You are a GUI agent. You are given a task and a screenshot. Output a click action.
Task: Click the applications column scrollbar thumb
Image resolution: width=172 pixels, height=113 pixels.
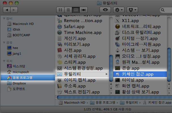click(x=111, y=68)
